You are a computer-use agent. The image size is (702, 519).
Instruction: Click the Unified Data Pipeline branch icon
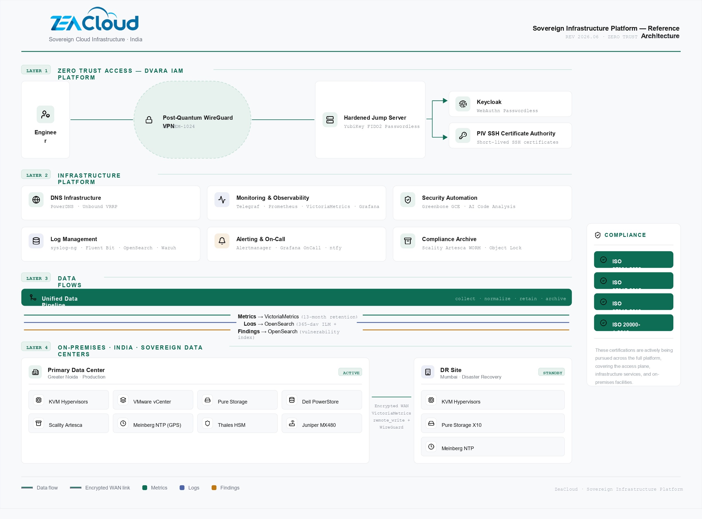click(x=33, y=297)
